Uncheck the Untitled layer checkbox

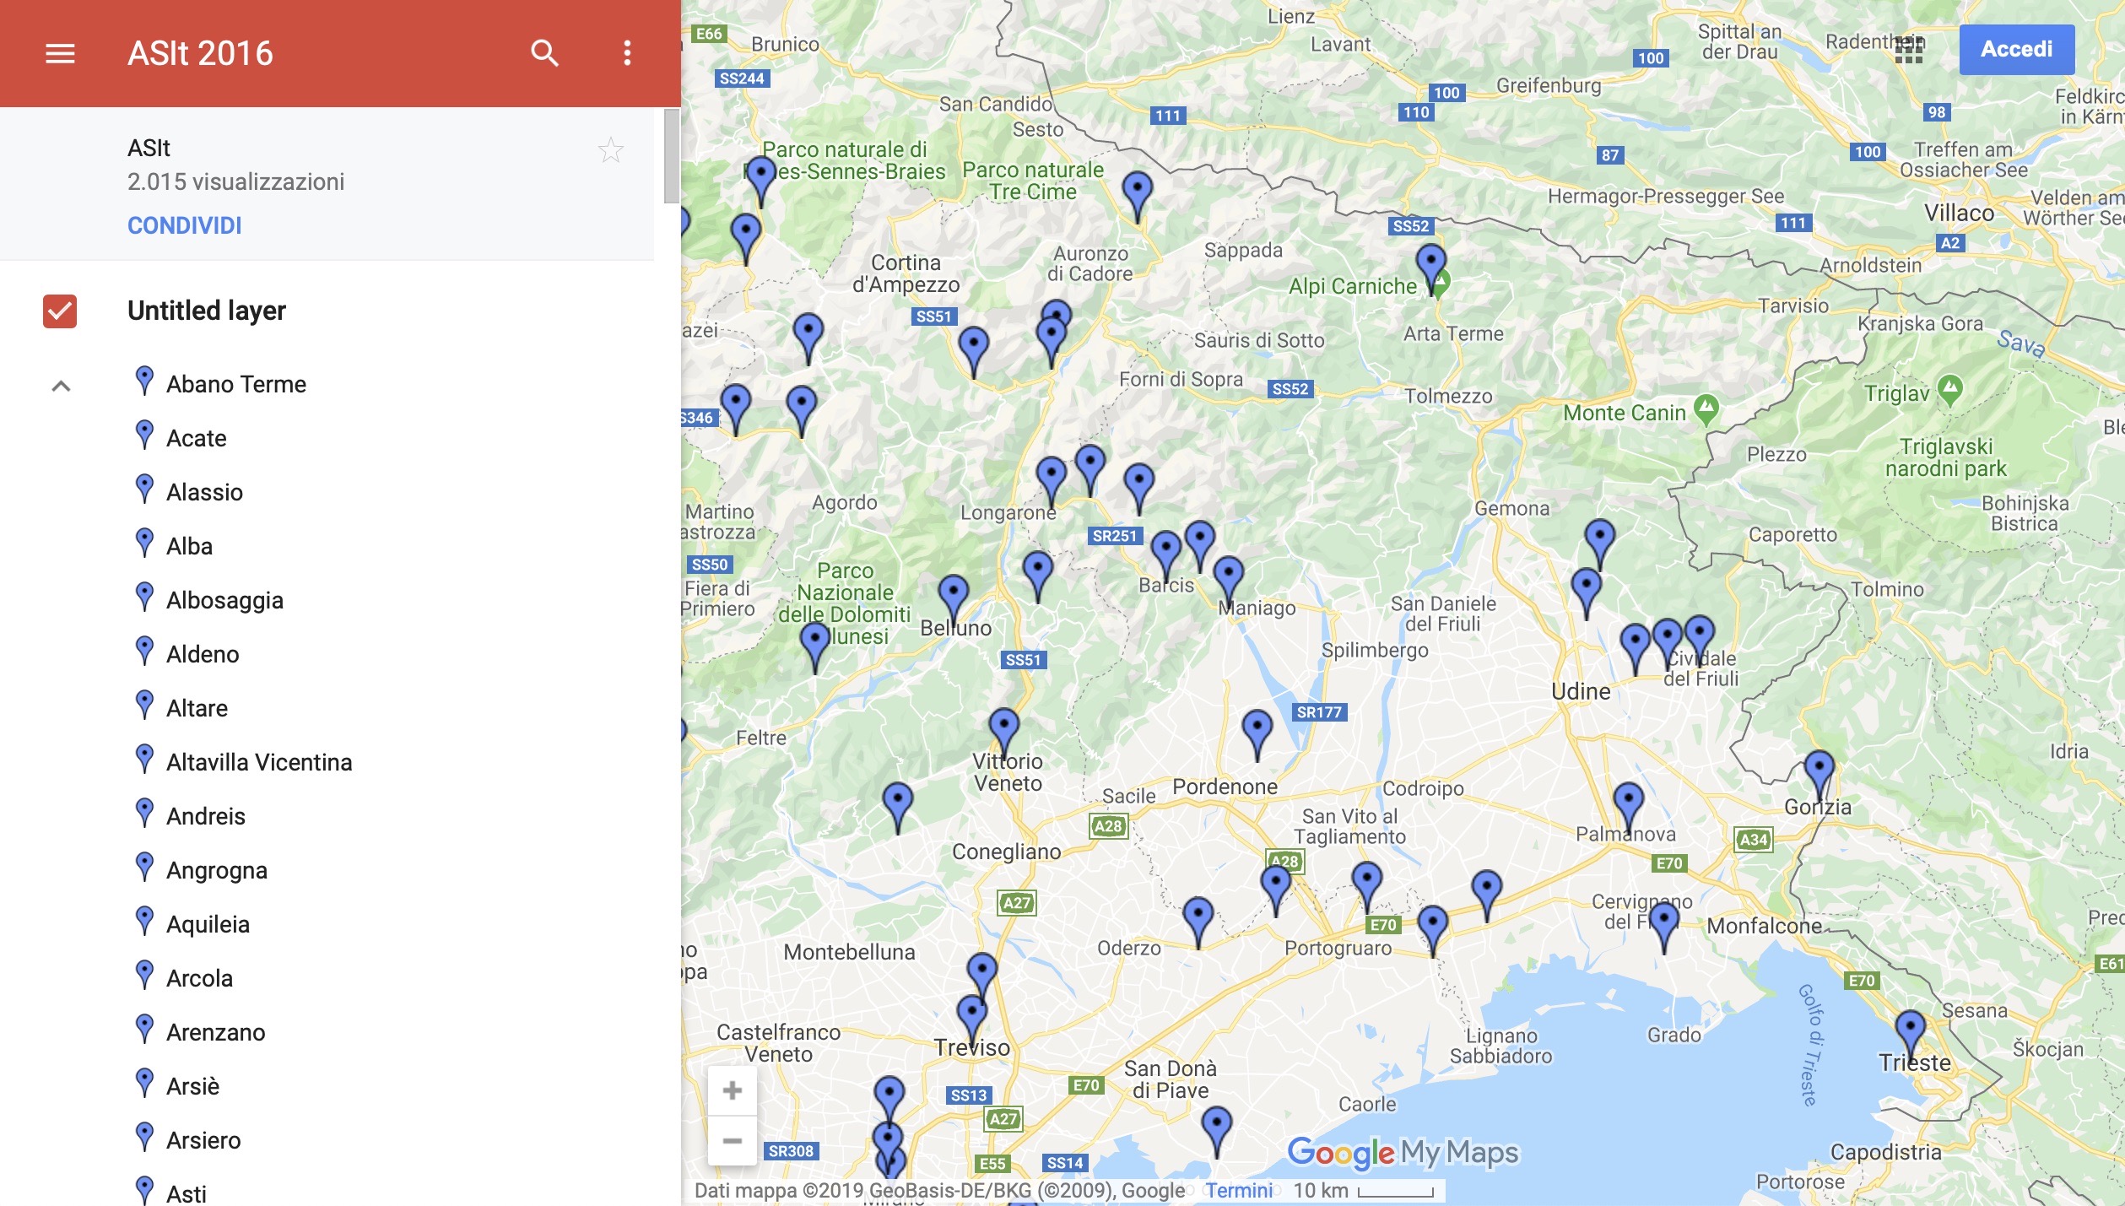(x=60, y=311)
